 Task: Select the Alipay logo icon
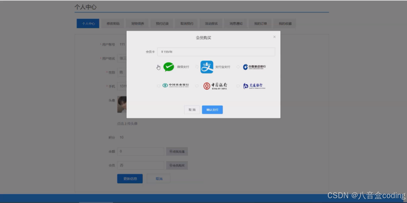207,67
